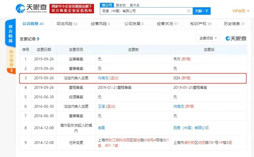Switch to 查关系 search tab
Viewport: 254px width, 157px height.
(x=134, y=5)
